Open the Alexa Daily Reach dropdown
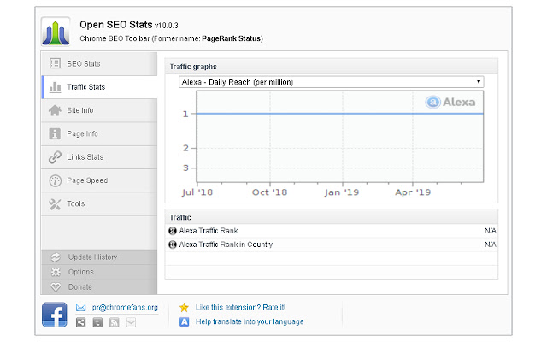547x342 pixels. (332, 82)
